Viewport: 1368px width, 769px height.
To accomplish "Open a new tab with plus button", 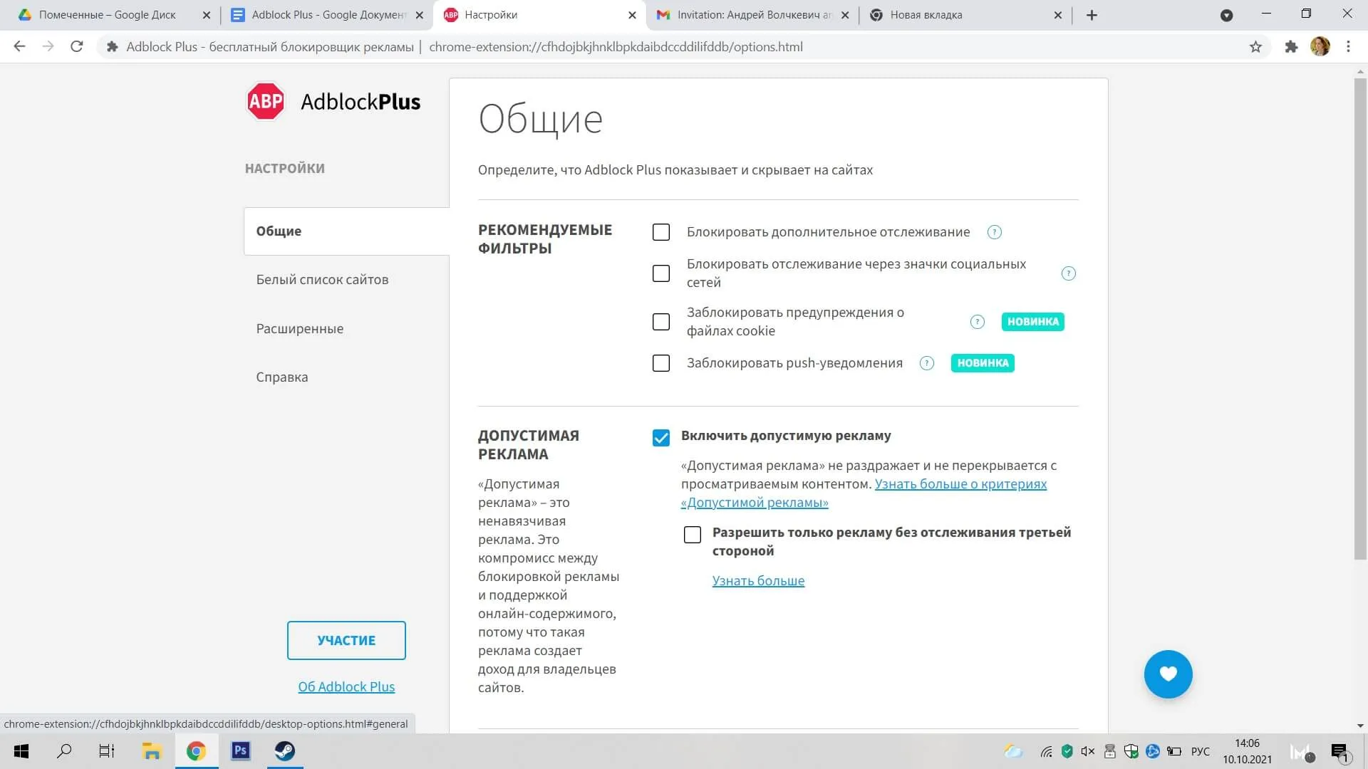I will (1092, 15).
